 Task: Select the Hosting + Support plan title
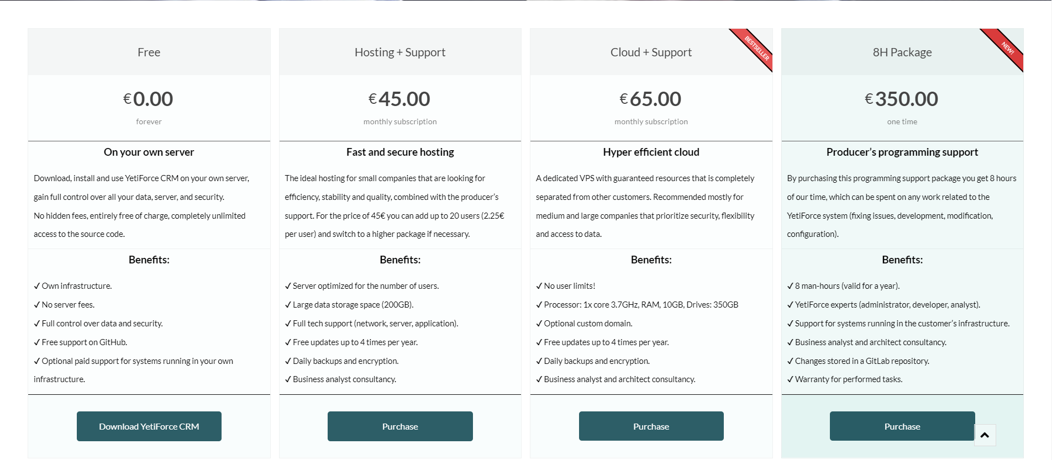pos(400,52)
